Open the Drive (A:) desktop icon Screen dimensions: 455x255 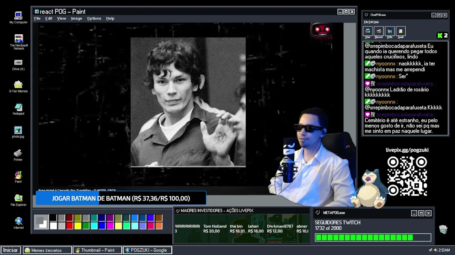(18, 65)
